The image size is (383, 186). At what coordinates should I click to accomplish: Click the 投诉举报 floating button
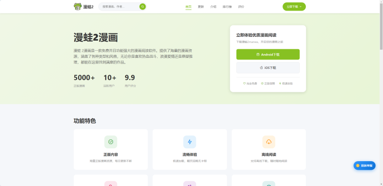click(x=364, y=165)
